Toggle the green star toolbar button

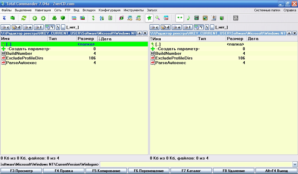149,18
